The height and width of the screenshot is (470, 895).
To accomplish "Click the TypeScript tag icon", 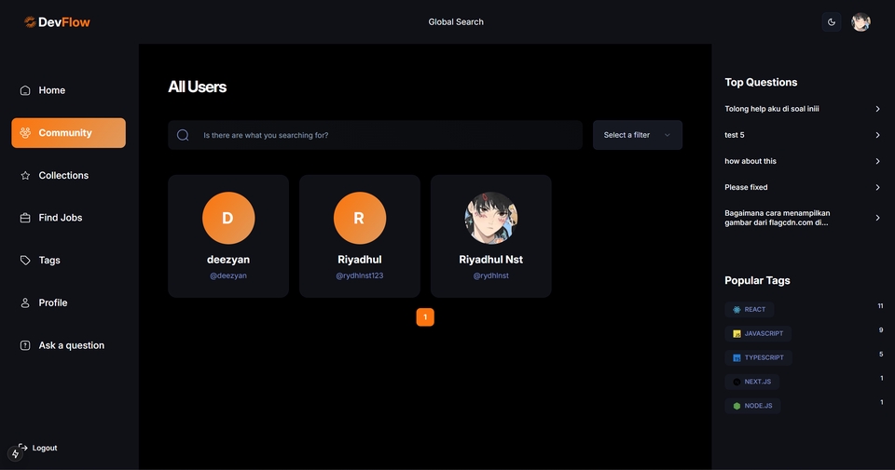I will (x=737, y=357).
